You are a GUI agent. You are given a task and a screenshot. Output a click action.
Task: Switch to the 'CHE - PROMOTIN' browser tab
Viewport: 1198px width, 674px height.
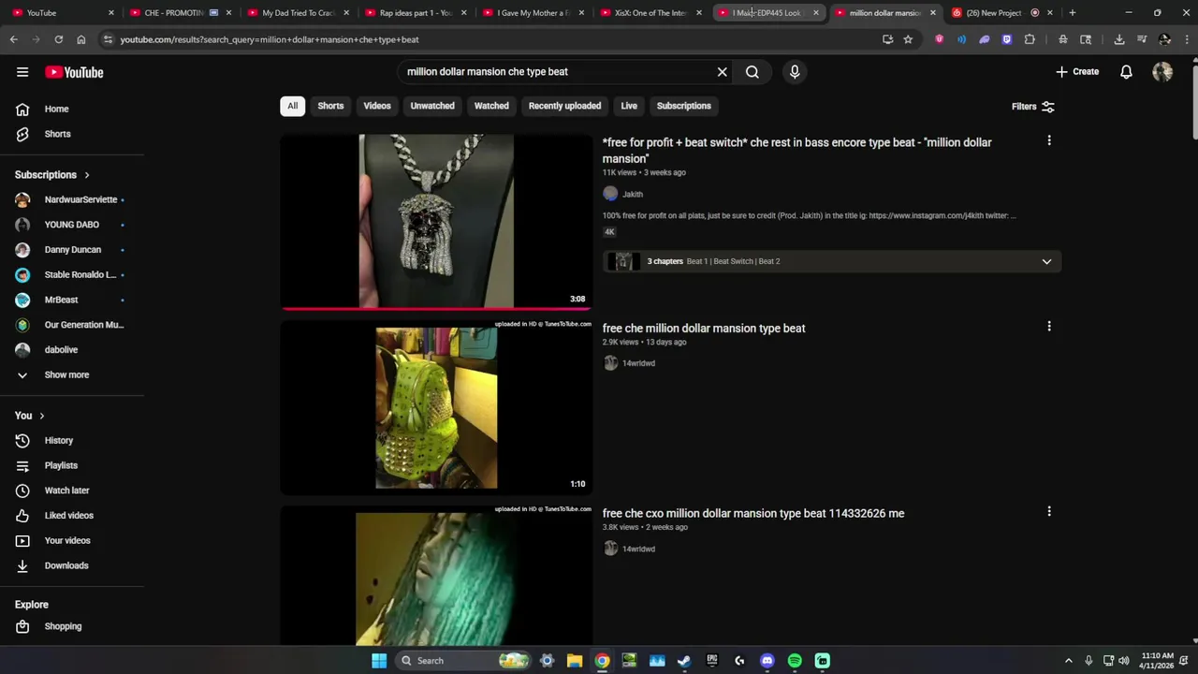(x=174, y=13)
